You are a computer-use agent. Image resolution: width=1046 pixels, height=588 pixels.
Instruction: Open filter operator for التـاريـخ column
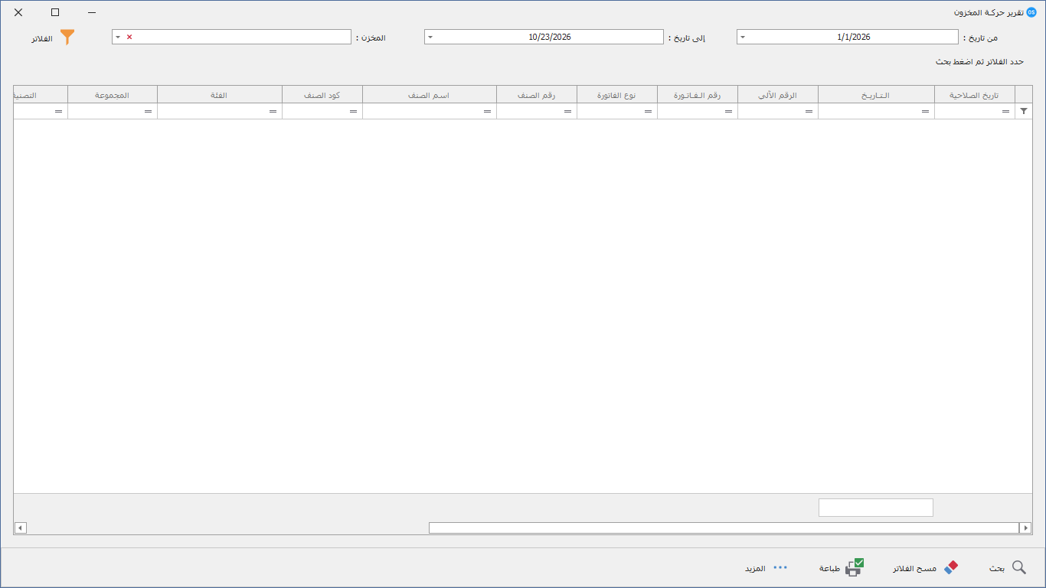(x=925, y=112)
